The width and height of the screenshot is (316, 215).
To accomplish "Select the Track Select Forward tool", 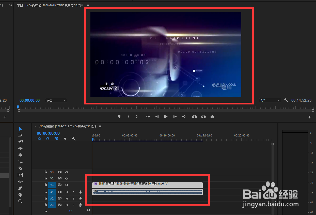I will 20,135.
